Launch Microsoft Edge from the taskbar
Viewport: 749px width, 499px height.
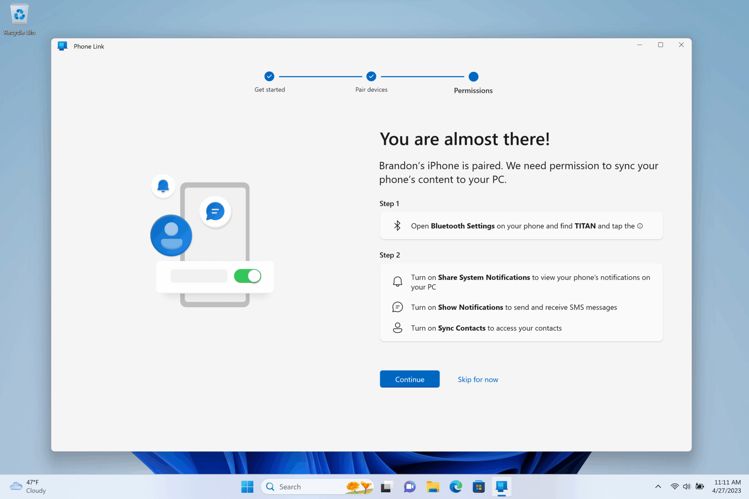click(455, 487)
